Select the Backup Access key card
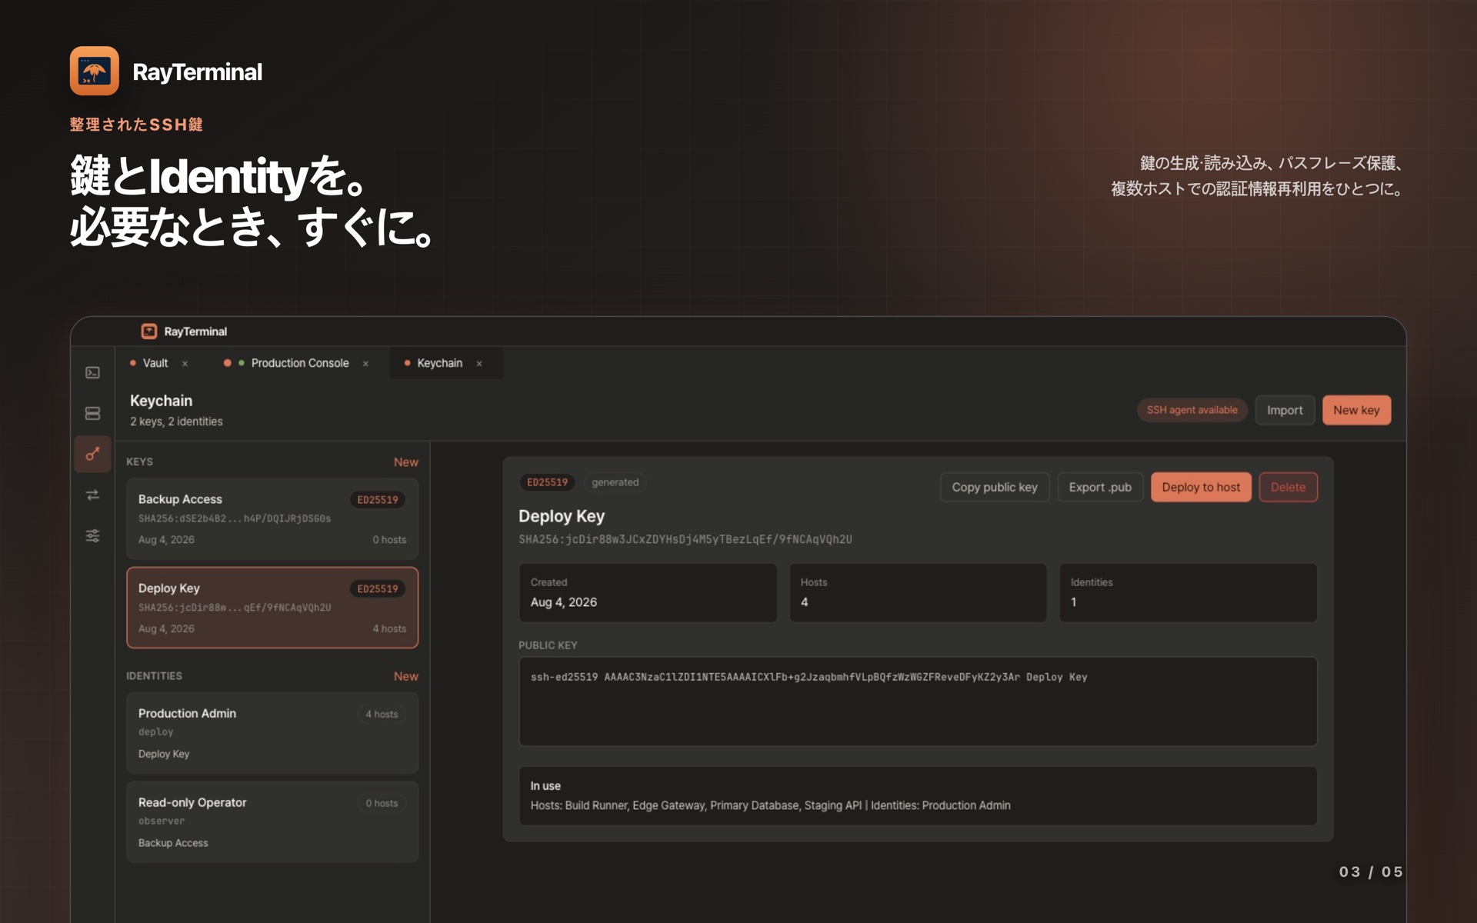This screenshot has height=923, width=1477. 272,518
